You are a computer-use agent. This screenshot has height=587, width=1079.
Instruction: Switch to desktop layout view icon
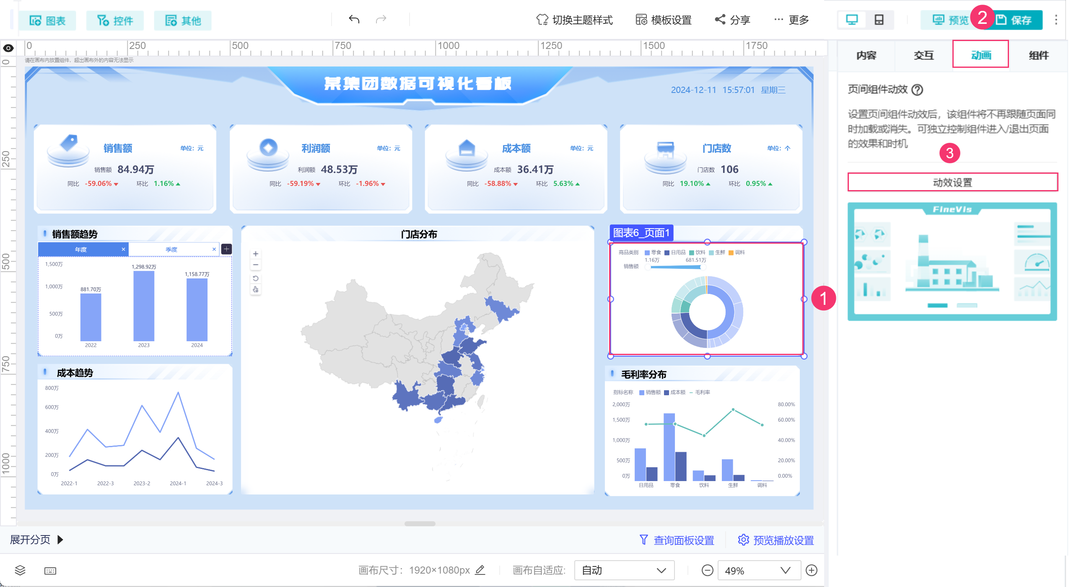click(852, 20)
